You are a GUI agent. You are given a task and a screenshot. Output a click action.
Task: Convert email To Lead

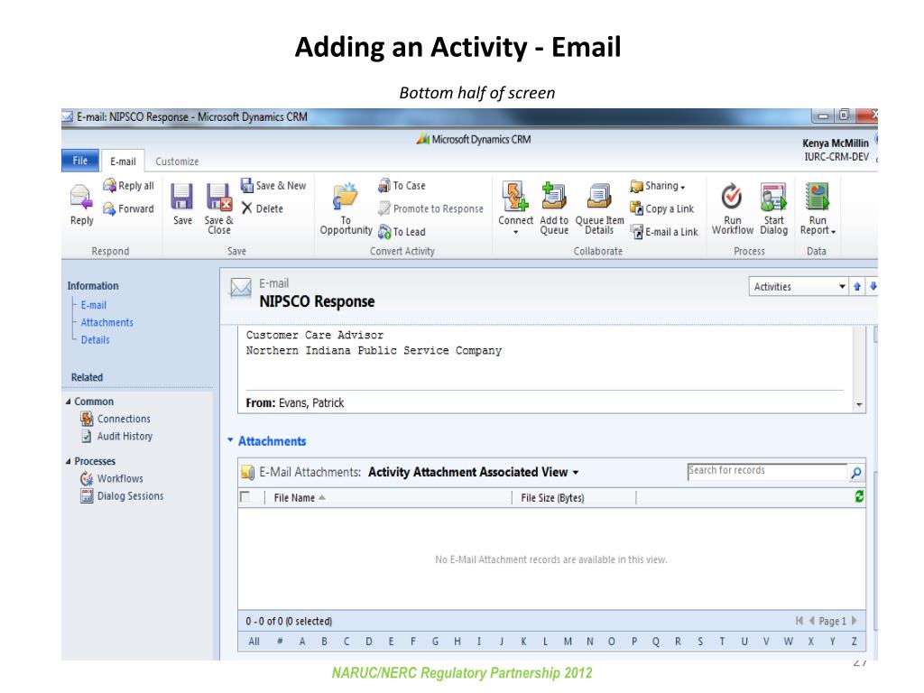(x=402, y=232)
